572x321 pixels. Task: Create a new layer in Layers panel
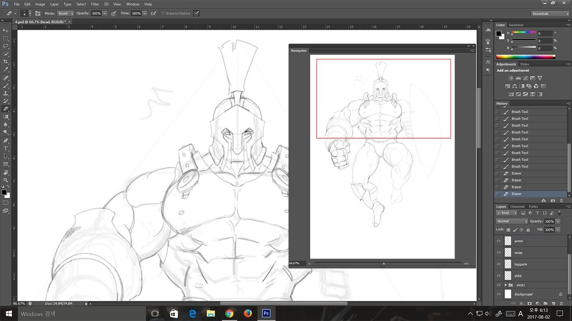pyautogui.click(x=553, y=304)
